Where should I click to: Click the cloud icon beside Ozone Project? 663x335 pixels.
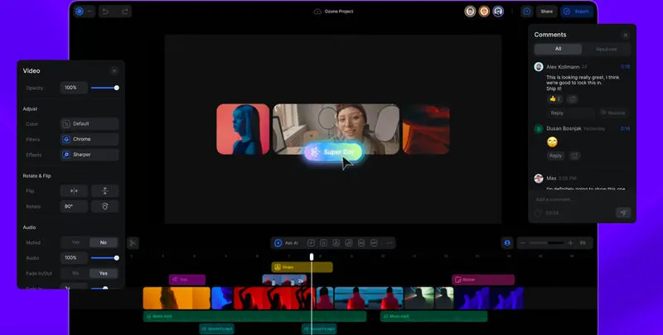(317, 12)
